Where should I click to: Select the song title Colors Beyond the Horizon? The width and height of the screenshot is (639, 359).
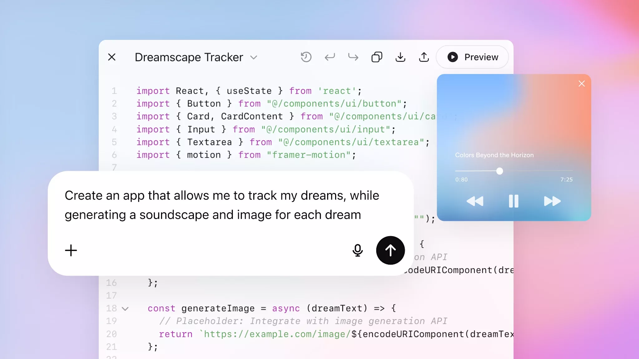(x=494, y=155)
